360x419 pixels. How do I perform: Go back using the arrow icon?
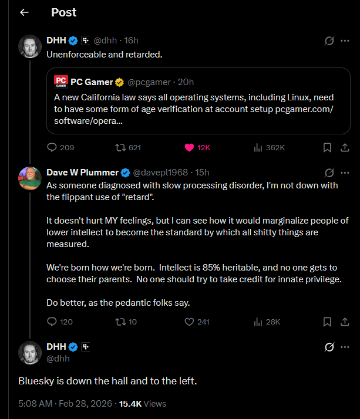24,12
